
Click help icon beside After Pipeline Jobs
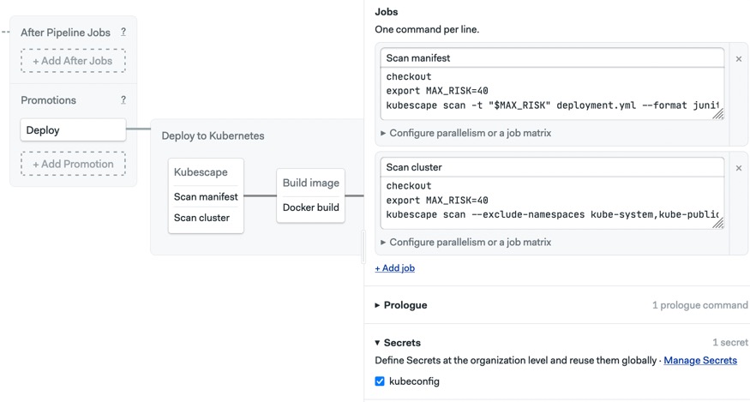click(123, 32)
